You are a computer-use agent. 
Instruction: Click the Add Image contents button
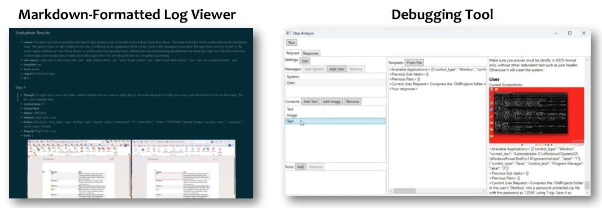[x=331, y=101]
